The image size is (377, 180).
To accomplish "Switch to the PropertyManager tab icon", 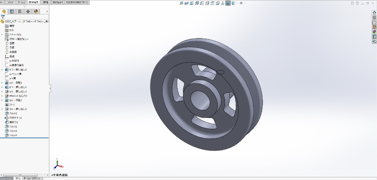I will pos(12,11).
